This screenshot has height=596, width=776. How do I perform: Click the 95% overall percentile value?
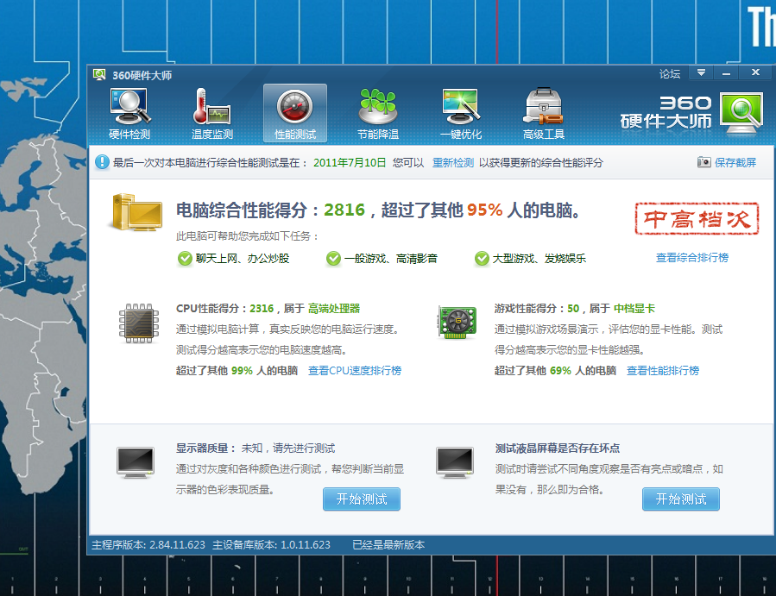click(484, 210)
